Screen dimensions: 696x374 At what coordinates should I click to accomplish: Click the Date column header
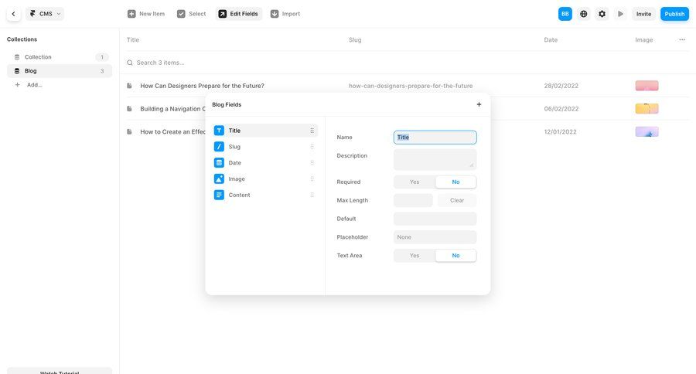pyautogui.click(x=551, y=39)
